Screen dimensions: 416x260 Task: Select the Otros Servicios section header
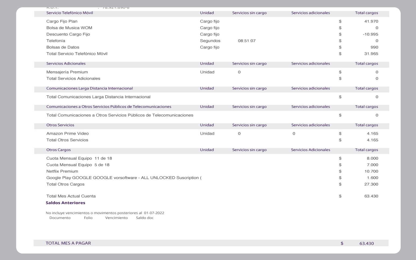point(60,125)
